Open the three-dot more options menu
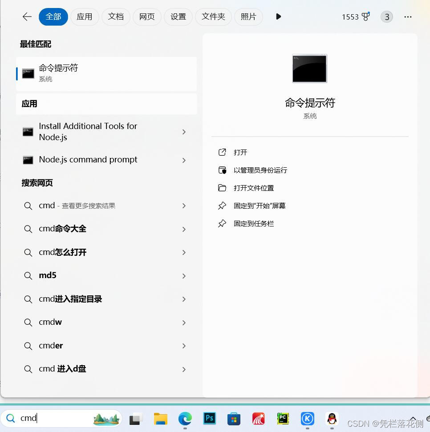Viewport: 430px width, 432px height. click(408, 17)
